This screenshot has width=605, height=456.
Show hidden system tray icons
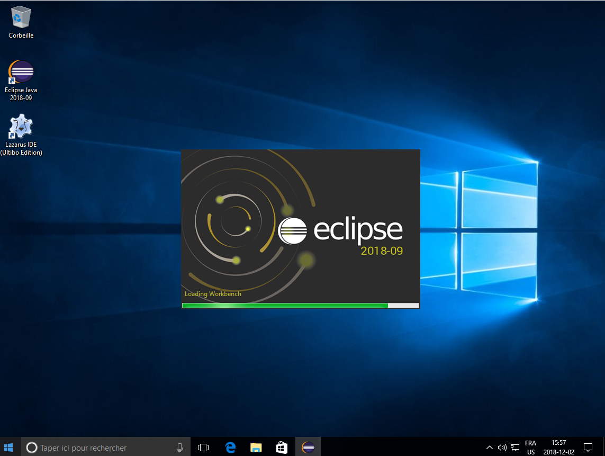(489, 448)
